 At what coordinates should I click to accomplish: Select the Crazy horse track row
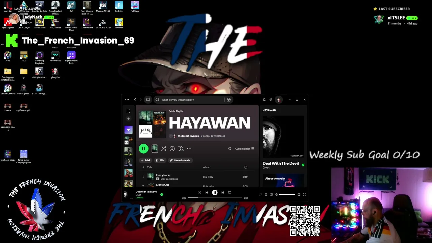(197, 177)
